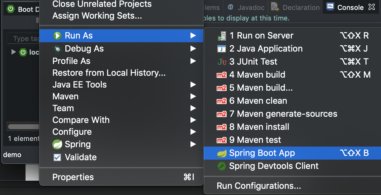Select 4 Maven build
This screenshot has height=195, width=381.
[x=292, y=75]
